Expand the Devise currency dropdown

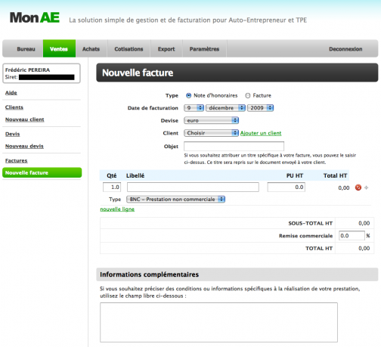tap(211, 120)
